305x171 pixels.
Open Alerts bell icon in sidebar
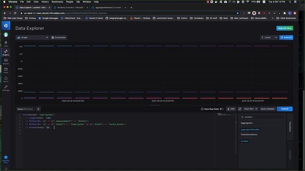(x=6, y=79)
